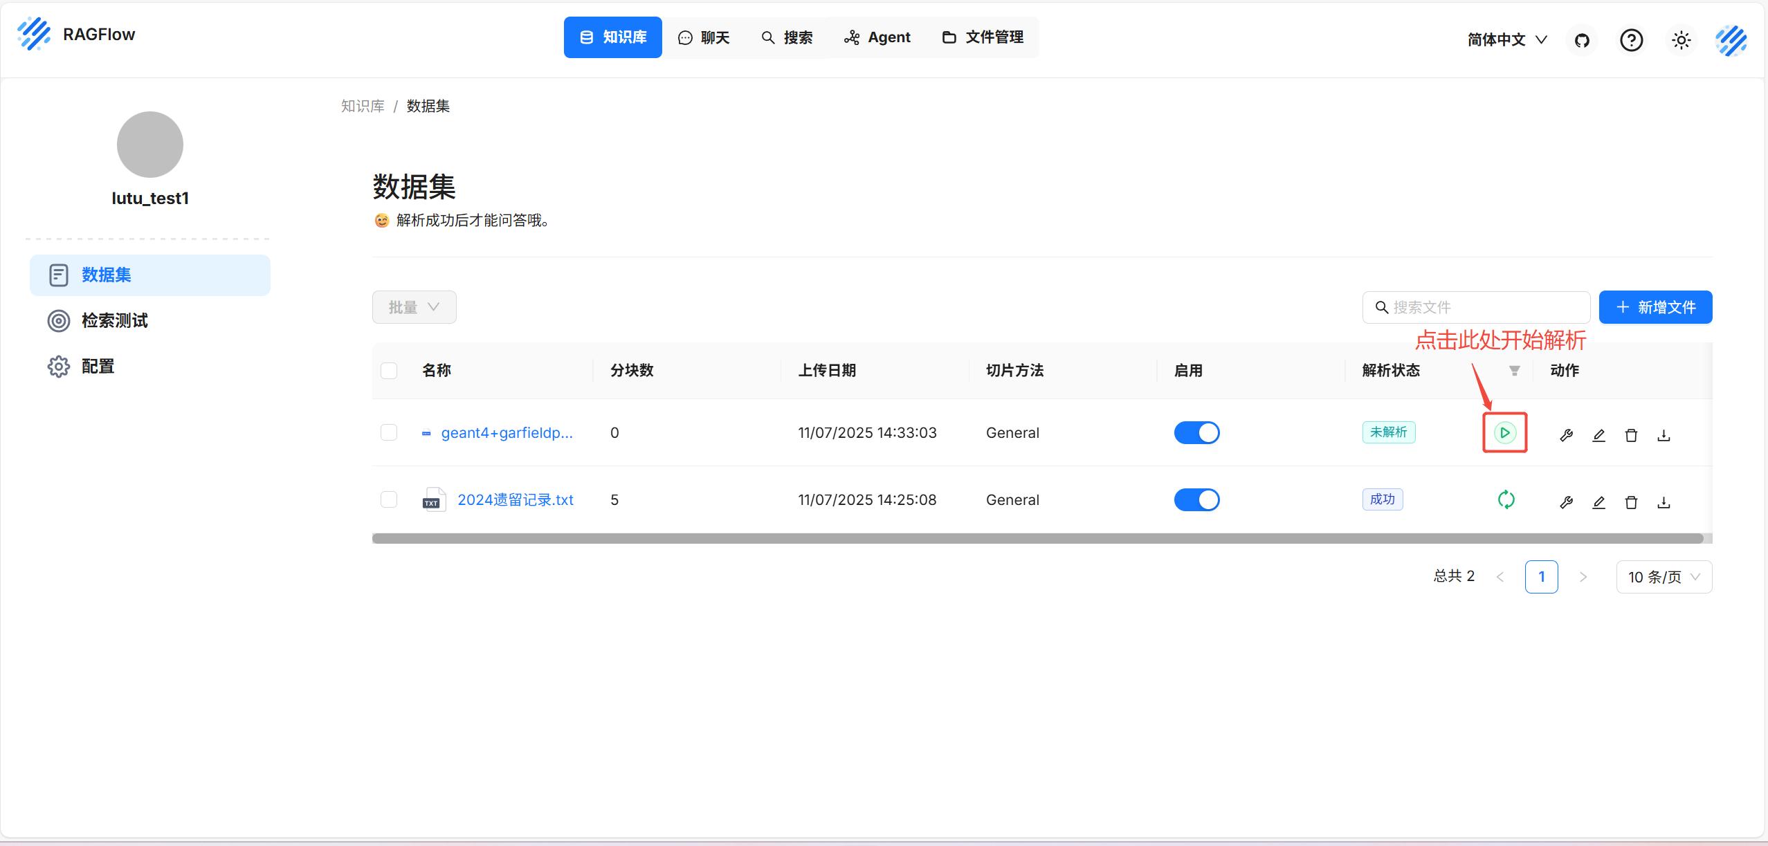Filter by 解析状态 funnel icon
This screenshot has height=846, width=1768.
[1514, 371]
